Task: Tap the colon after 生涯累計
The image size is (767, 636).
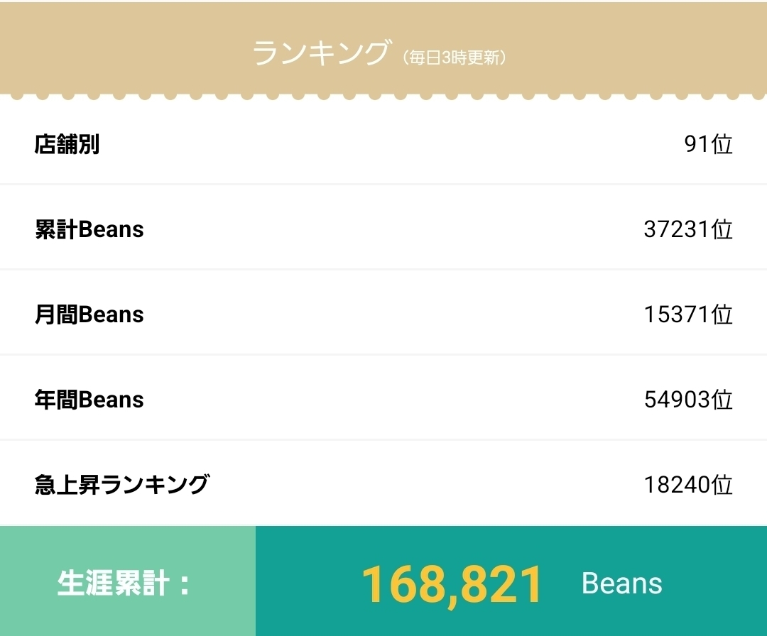Action: (x=183, y=585)
